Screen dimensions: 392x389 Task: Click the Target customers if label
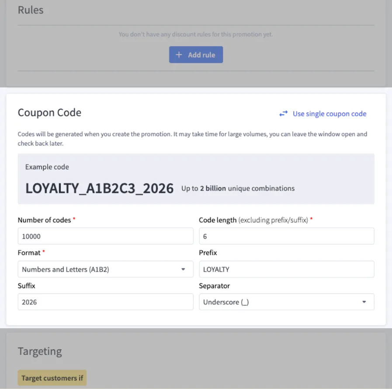52,377
